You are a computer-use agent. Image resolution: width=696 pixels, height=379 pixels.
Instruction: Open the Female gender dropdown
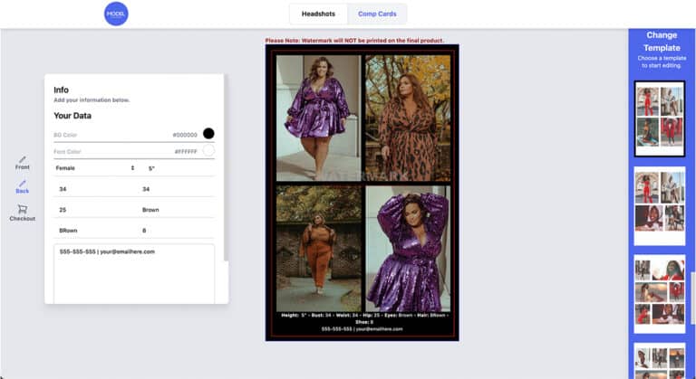pyautogui.click(x=95, y=168)
